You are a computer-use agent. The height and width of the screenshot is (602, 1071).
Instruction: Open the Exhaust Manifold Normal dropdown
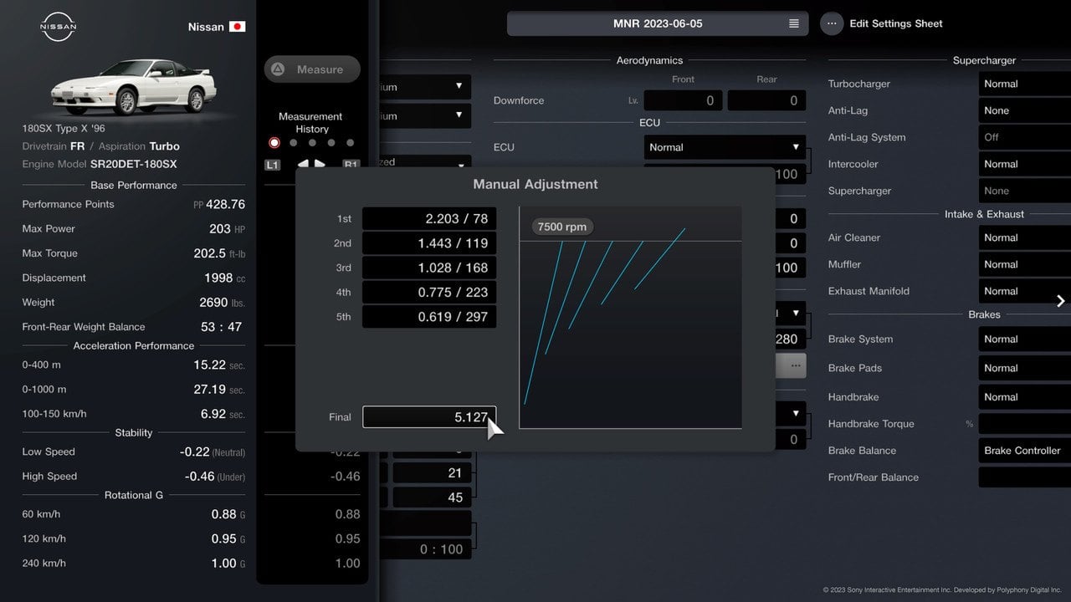1024,291
